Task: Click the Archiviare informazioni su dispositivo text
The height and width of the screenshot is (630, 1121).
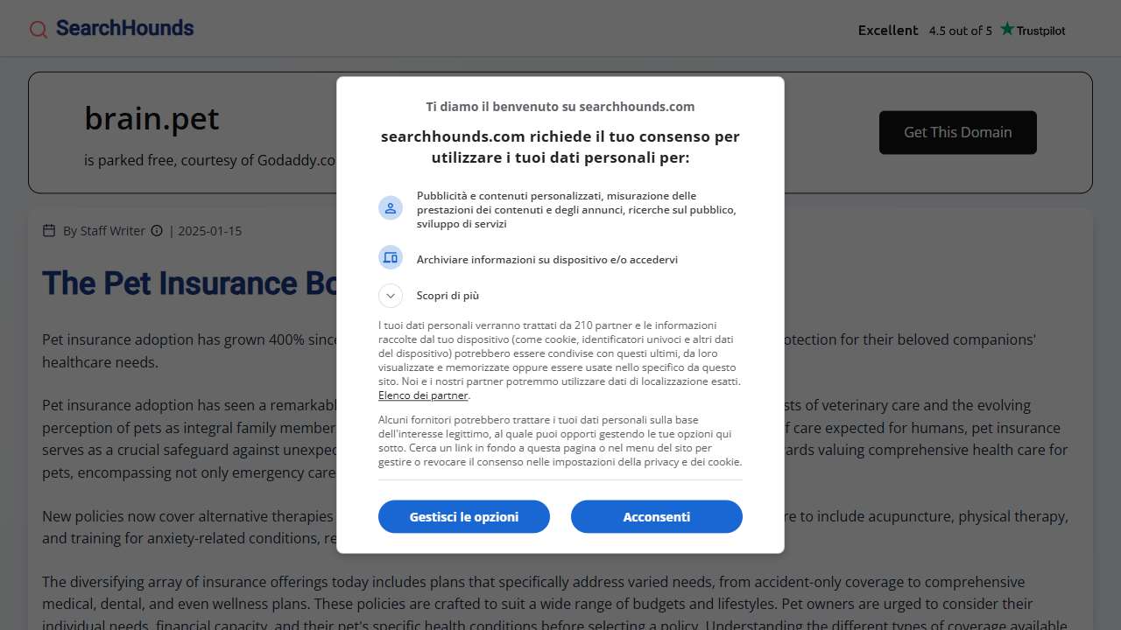Action: pyautogui.click(x=547, y=260)
